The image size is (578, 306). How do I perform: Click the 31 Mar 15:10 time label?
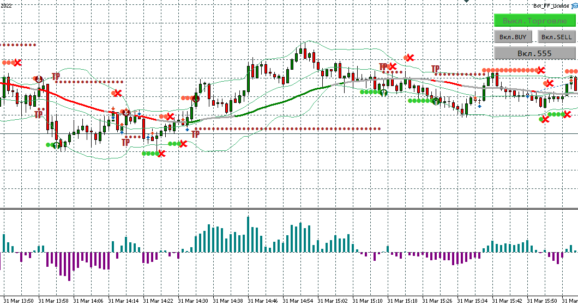coord(367,301)
